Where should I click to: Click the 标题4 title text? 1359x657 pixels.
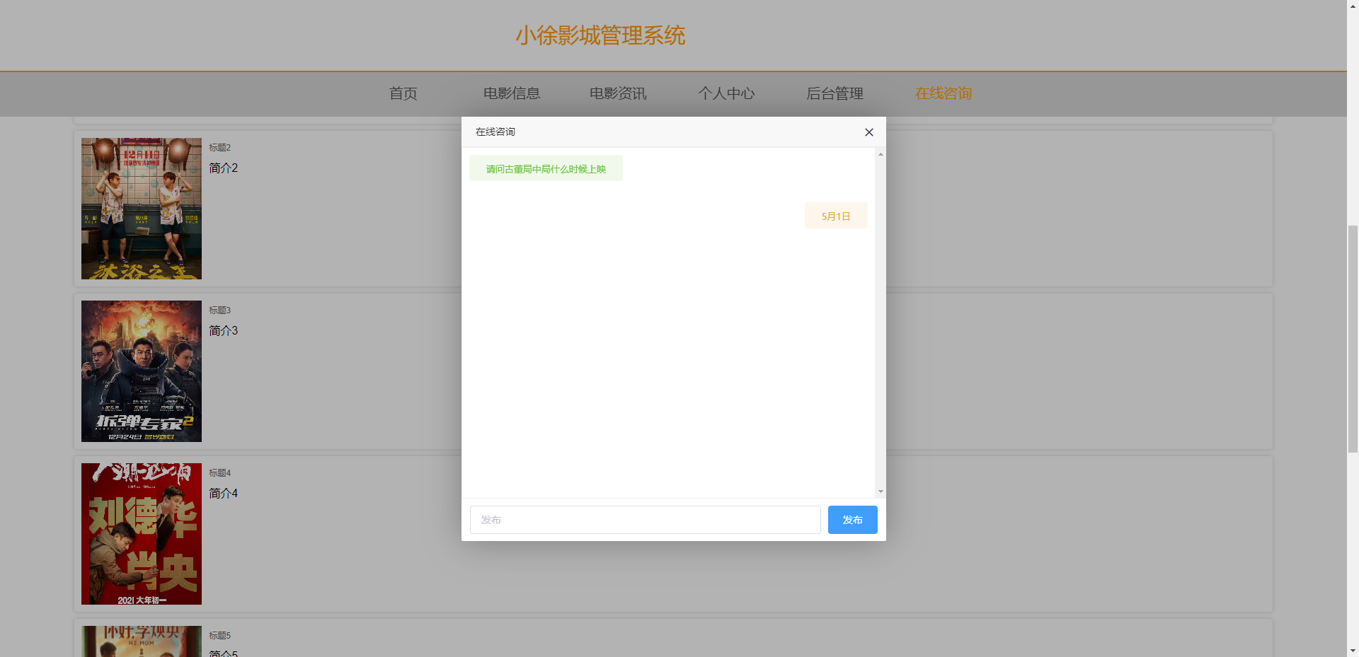pyautogui.click(x=219, y=473)
